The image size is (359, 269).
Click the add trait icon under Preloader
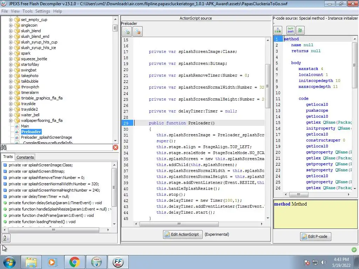click(x=127, y=31)
